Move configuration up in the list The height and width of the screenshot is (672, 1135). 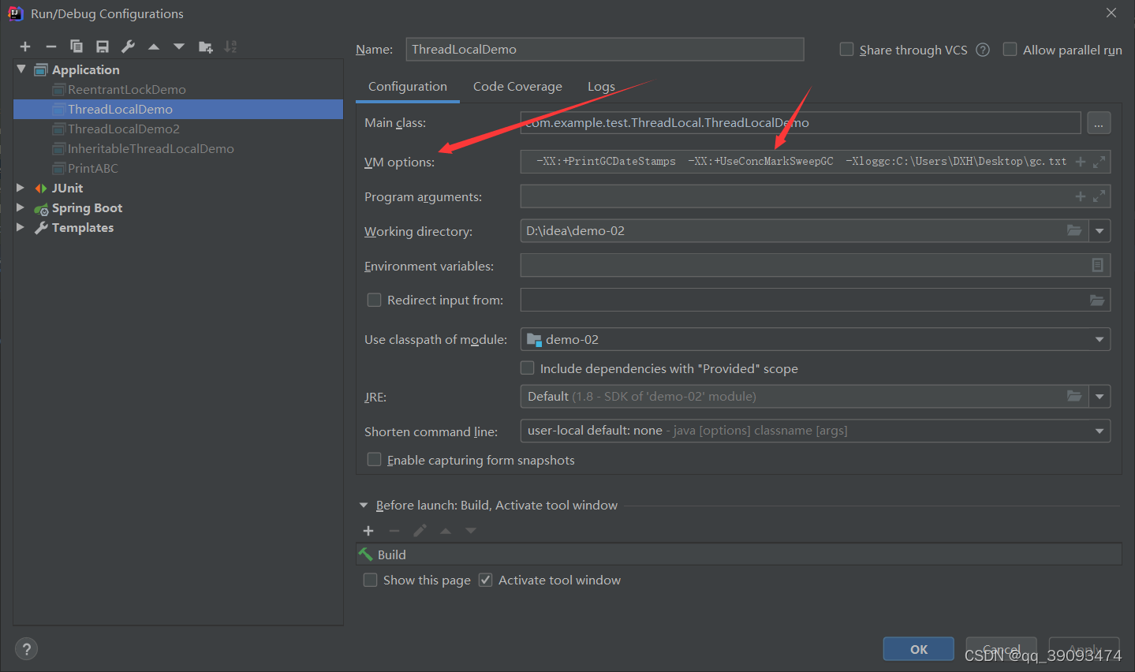pyautogui.click(x=154, y=47)
